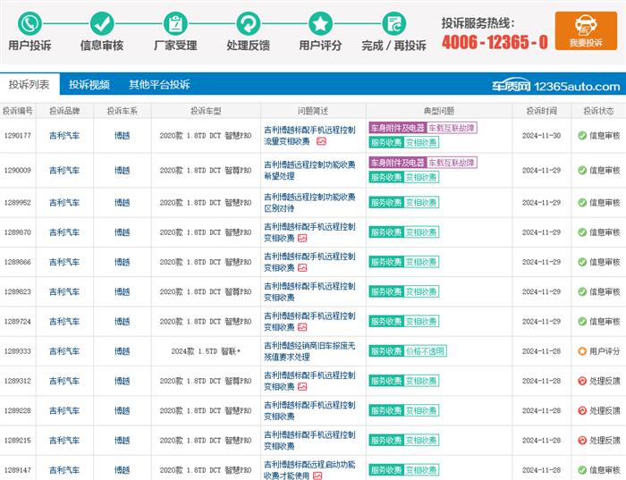This screenshot has width=626, height=480.
Task: Click complaint number 1289866
Action: 18,262
